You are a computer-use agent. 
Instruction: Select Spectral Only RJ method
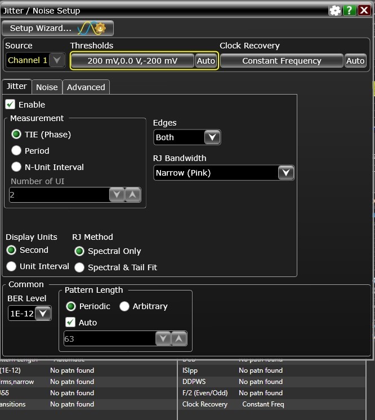point(79,251)
